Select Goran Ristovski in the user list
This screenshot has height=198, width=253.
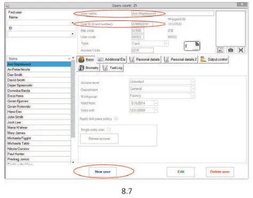tap(39, 106)
